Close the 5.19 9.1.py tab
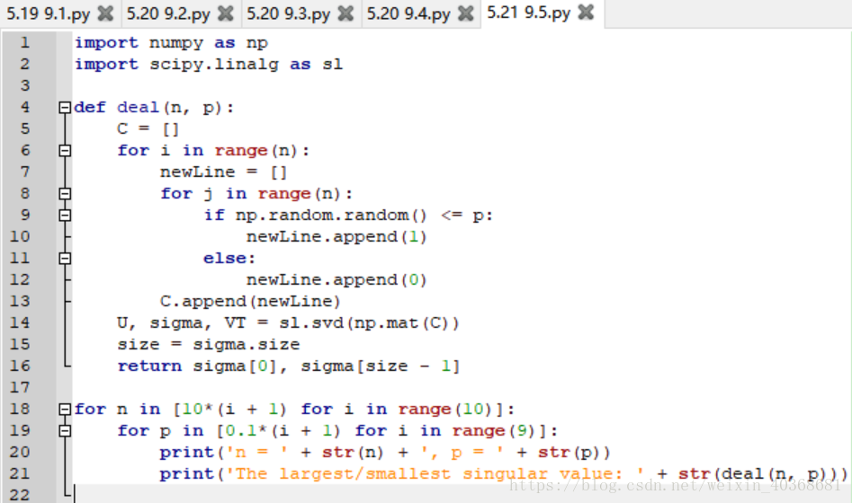Image resolution: width=852 pixels, height=503 pixels. 105,13
